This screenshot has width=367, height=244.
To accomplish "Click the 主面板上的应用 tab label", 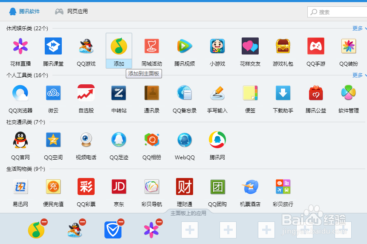I will [188, 213].
